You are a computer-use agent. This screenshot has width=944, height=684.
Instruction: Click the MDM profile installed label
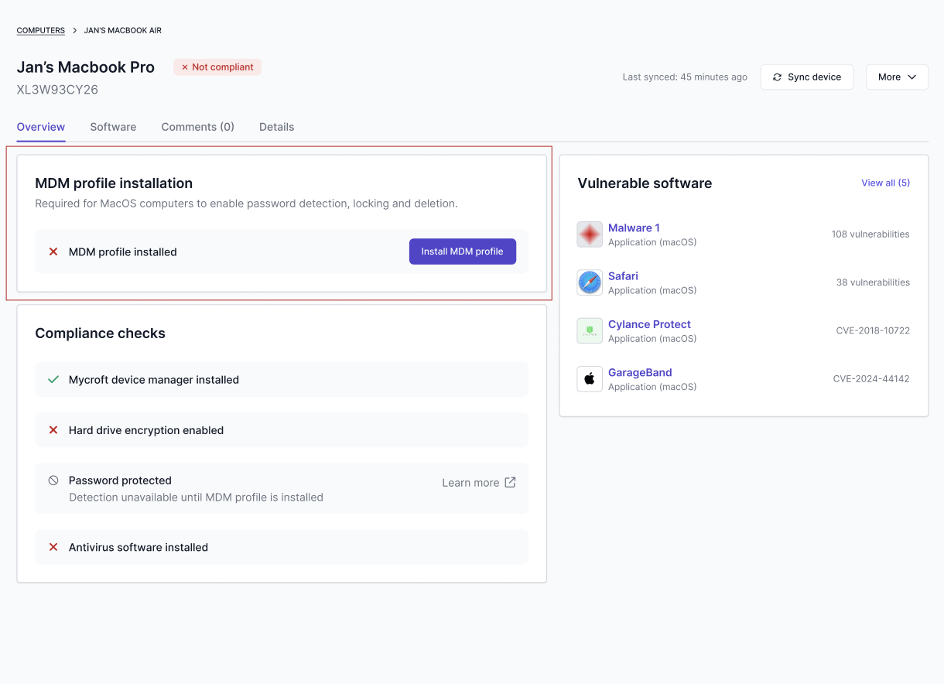[123, 251]
